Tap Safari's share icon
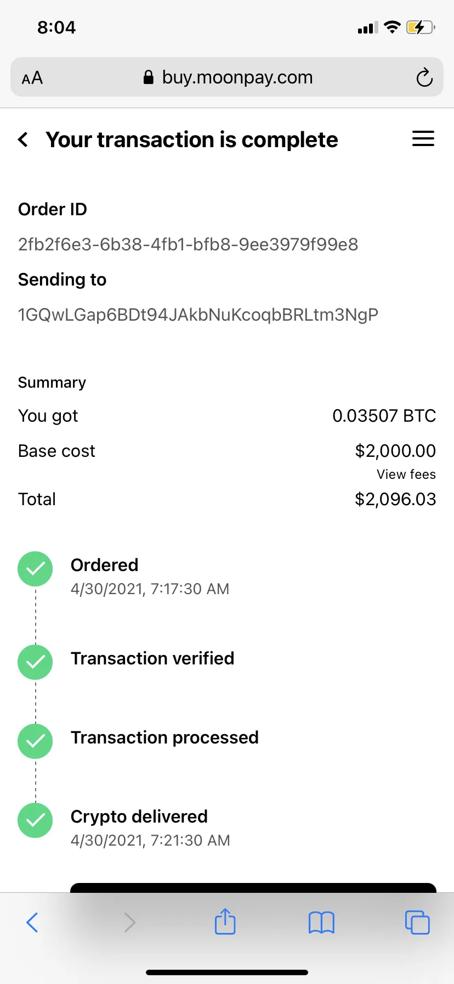454x984 pixels. click(x=225, y=921)
